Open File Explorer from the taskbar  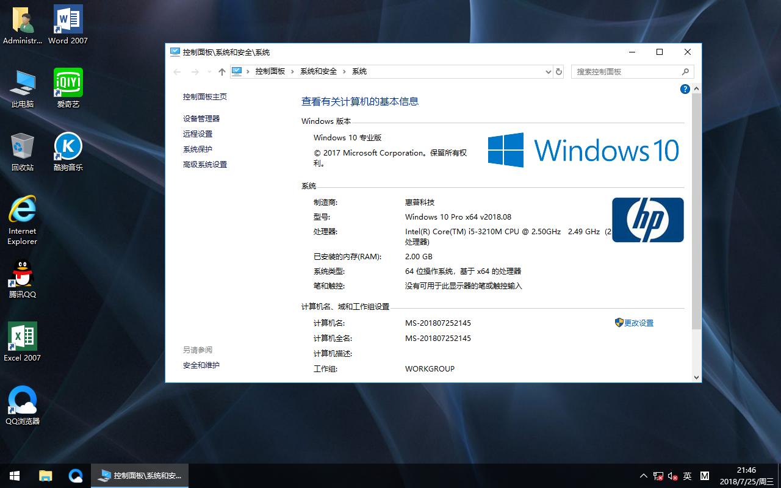[x=46, y=476]
